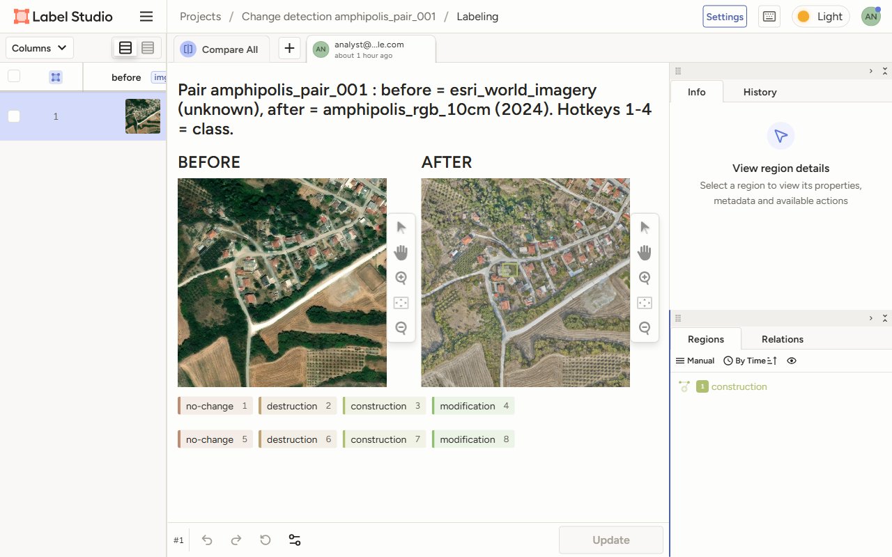The width and height of the screenshot is (892, 557).
Task: Zoom in on the AFTER image
Action: [x=645, y=278]
